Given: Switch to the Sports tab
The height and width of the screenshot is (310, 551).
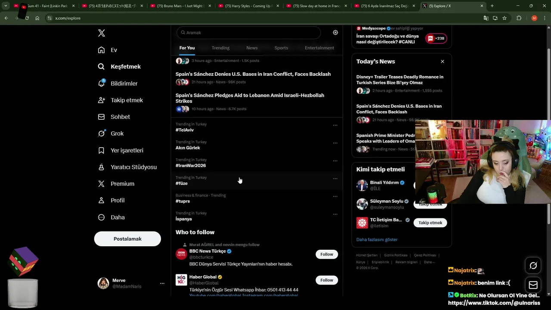Looking at the screenshot, I should [x=281, y=48].
